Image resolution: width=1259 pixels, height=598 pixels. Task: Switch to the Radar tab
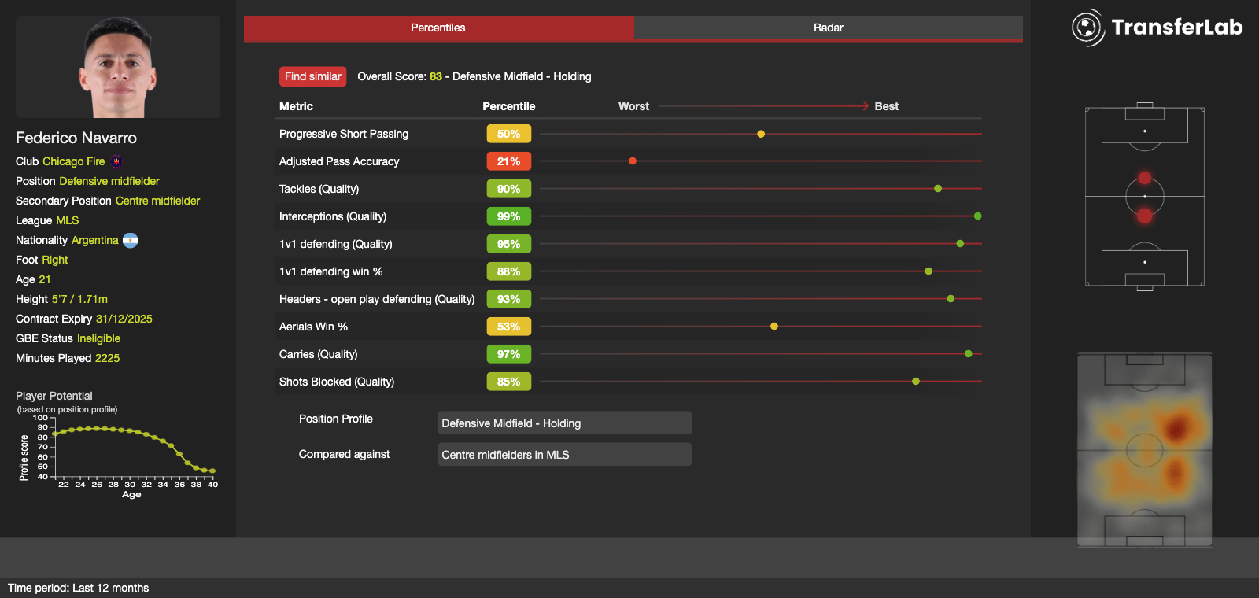tap(829, 28)
